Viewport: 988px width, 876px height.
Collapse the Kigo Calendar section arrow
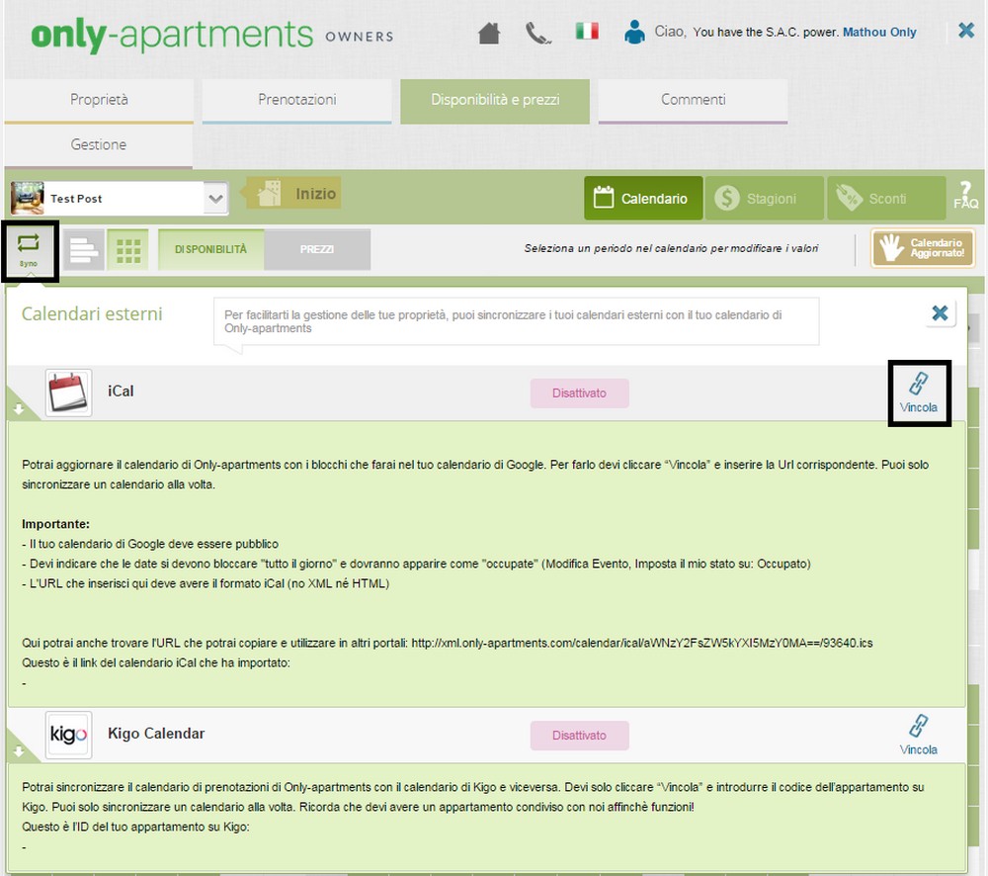(18, 751)
